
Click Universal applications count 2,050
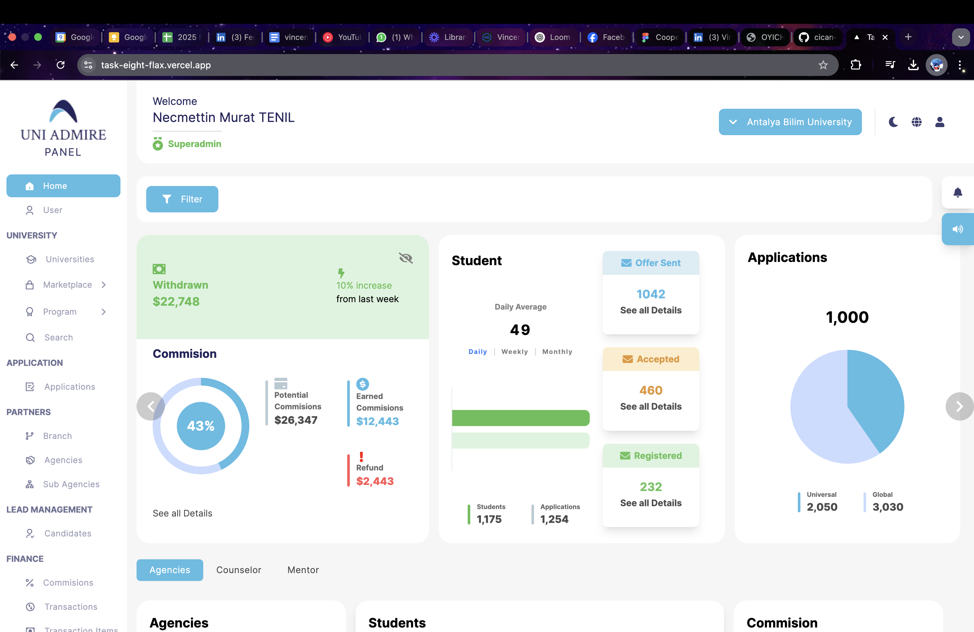(822, 507)
